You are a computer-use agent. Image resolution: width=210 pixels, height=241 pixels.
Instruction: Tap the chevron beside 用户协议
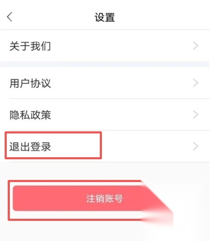click(196, 83)
